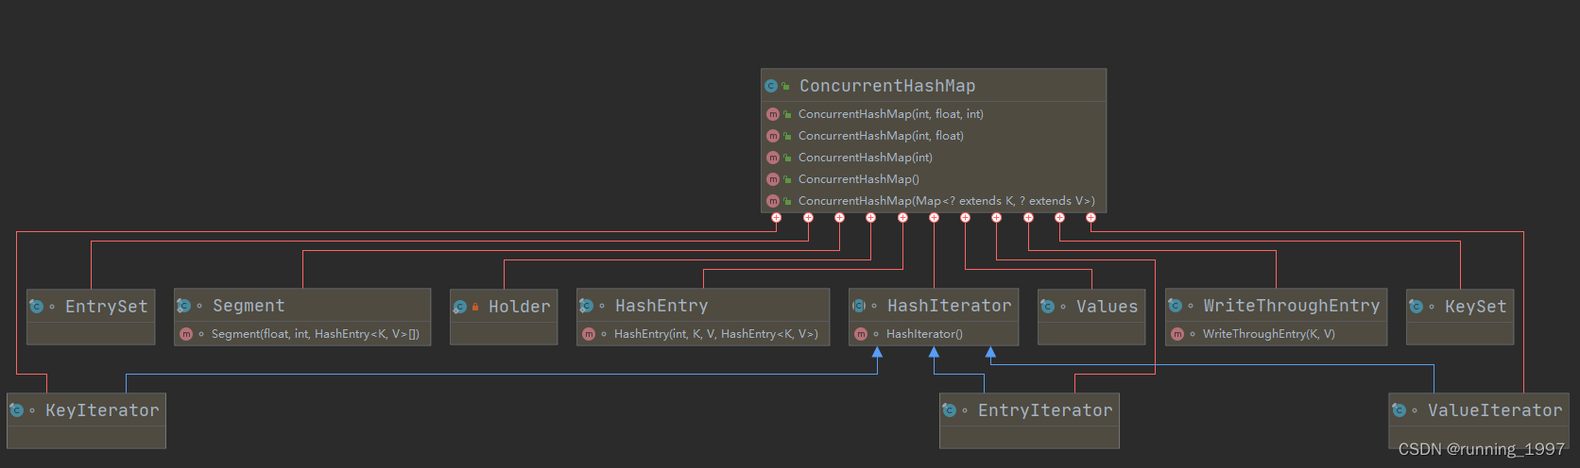
Task: Click the HashEntry class icon
Action: 587,306
